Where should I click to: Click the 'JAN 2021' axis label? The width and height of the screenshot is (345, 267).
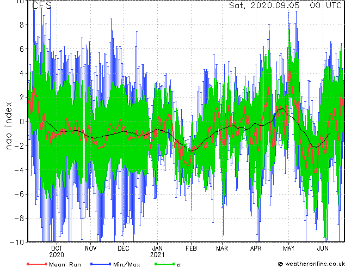157,252
